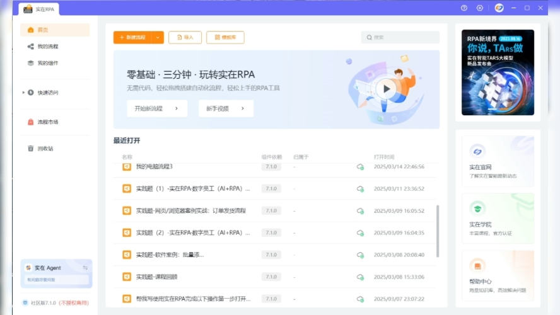Focus the 搜索 search field
Screen dimensions: 560x315
tap(400, 37)
